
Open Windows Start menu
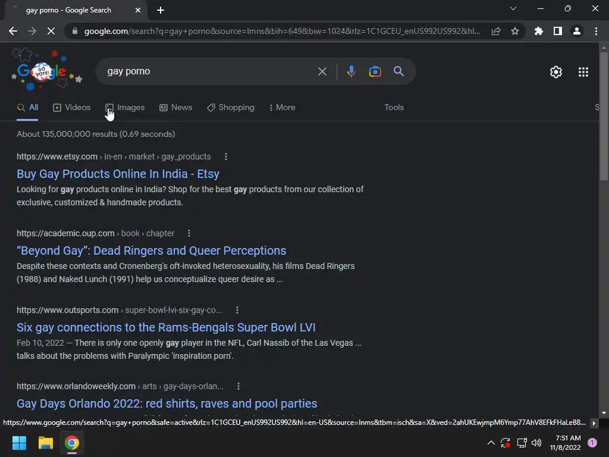[19, 443]
